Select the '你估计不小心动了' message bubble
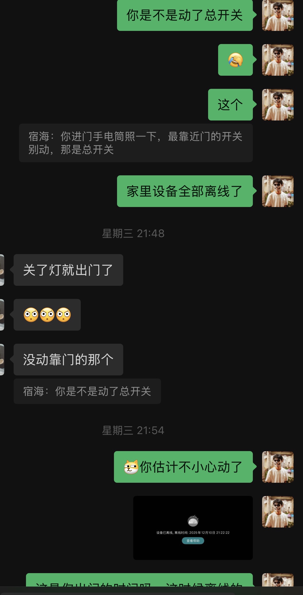303x595 pixels. coord(183,467)
